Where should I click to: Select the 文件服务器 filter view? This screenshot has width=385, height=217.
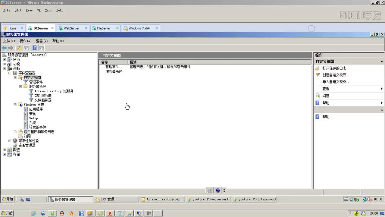click(43, 100)
